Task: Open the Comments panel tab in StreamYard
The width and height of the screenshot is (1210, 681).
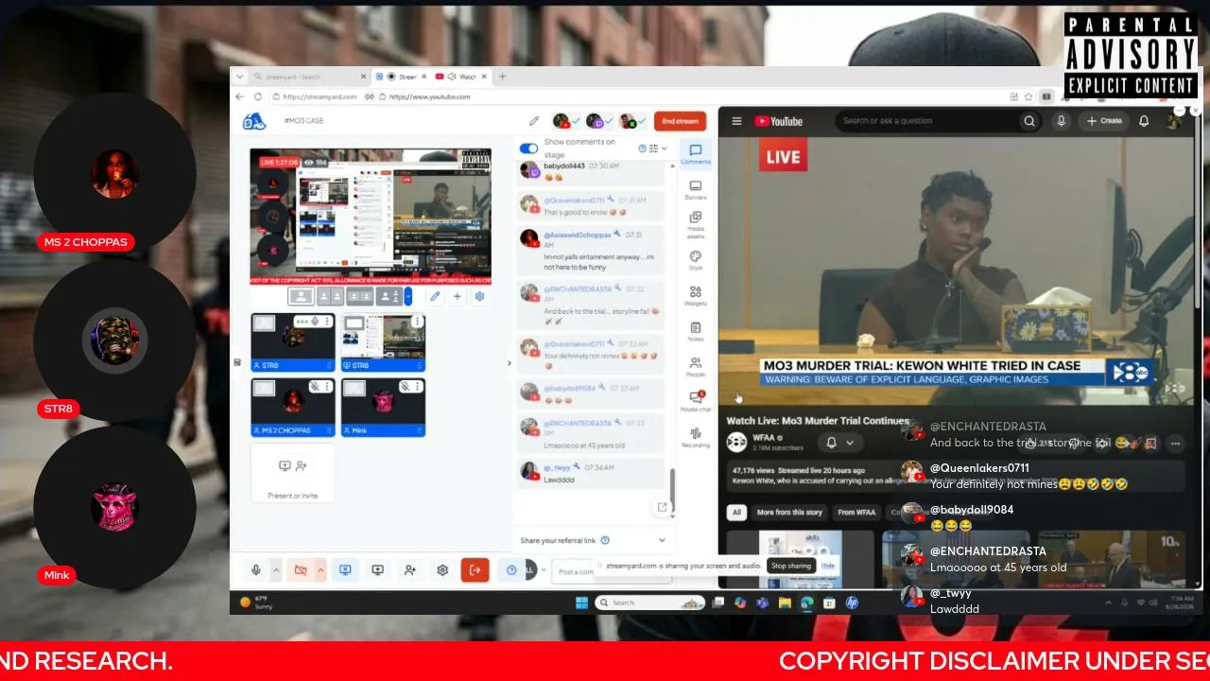Action: 695,153
